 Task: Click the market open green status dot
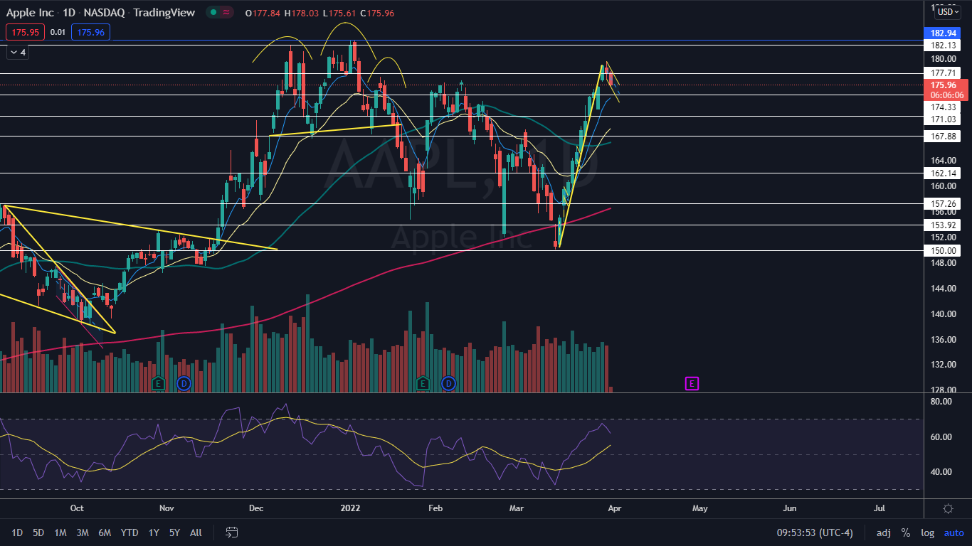212,13
